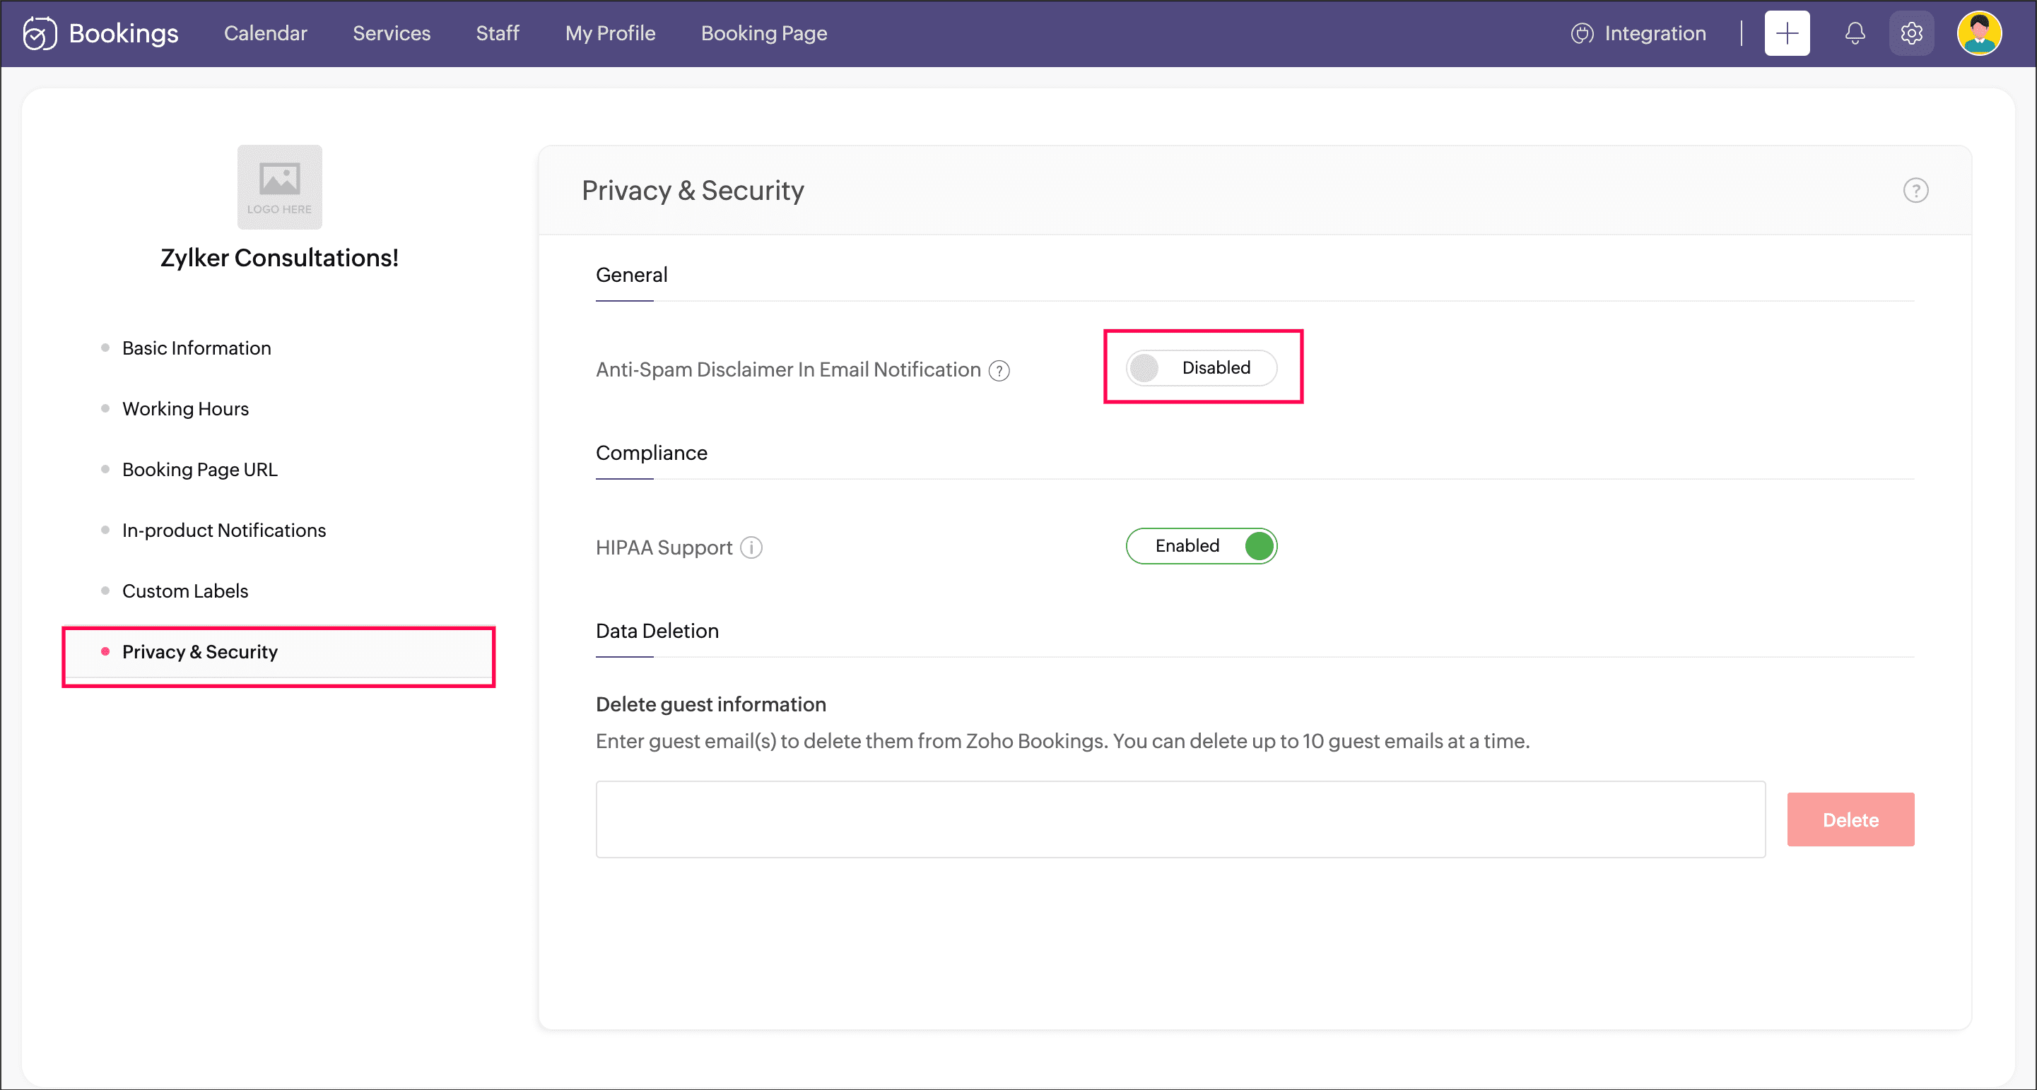The image size is (2037, 1090).
Task: Click the Privacy & Security help icon
Action: (x=1915, y=191)
